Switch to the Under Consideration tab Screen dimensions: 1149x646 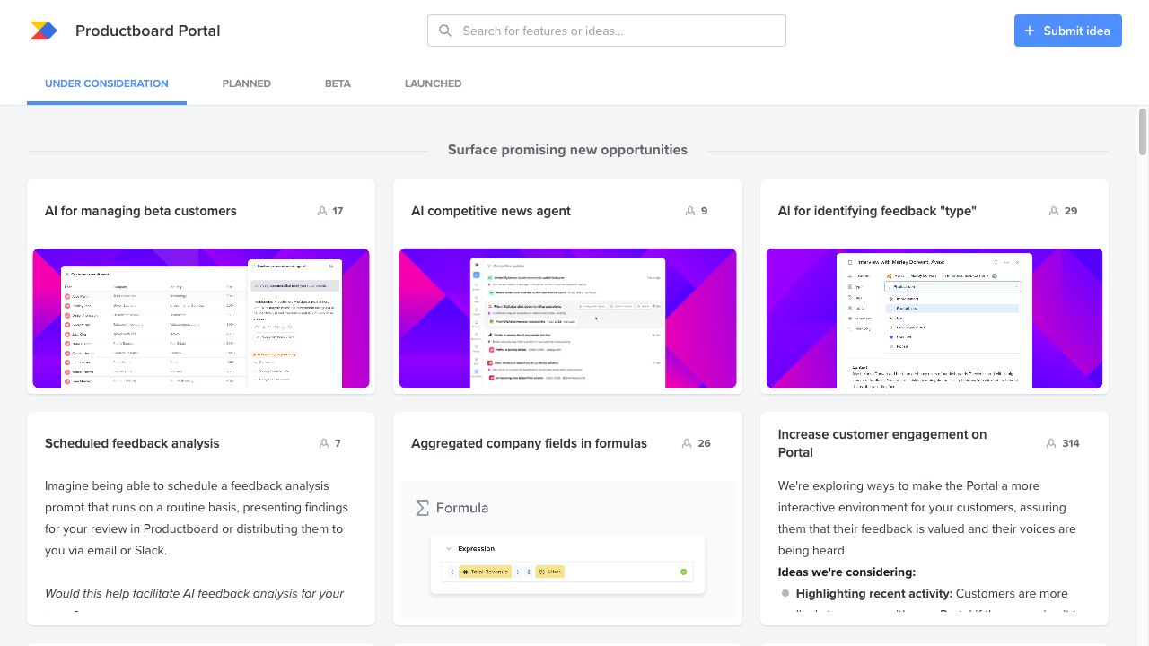click(x=107, y=83)
